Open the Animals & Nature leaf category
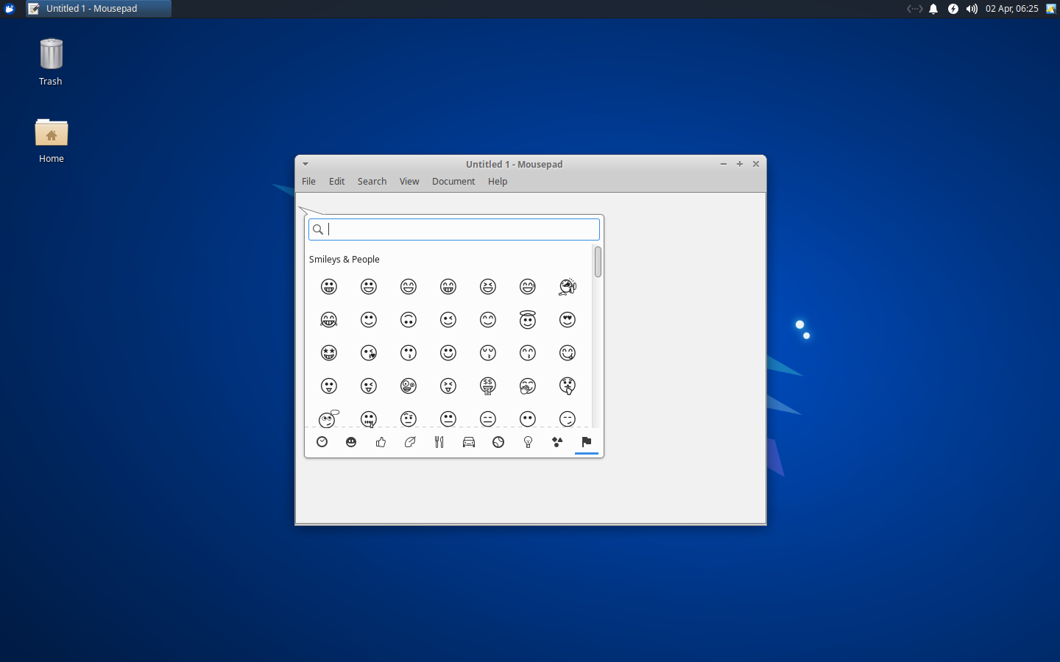This screenshot has height=662, width=1060. 410,442
